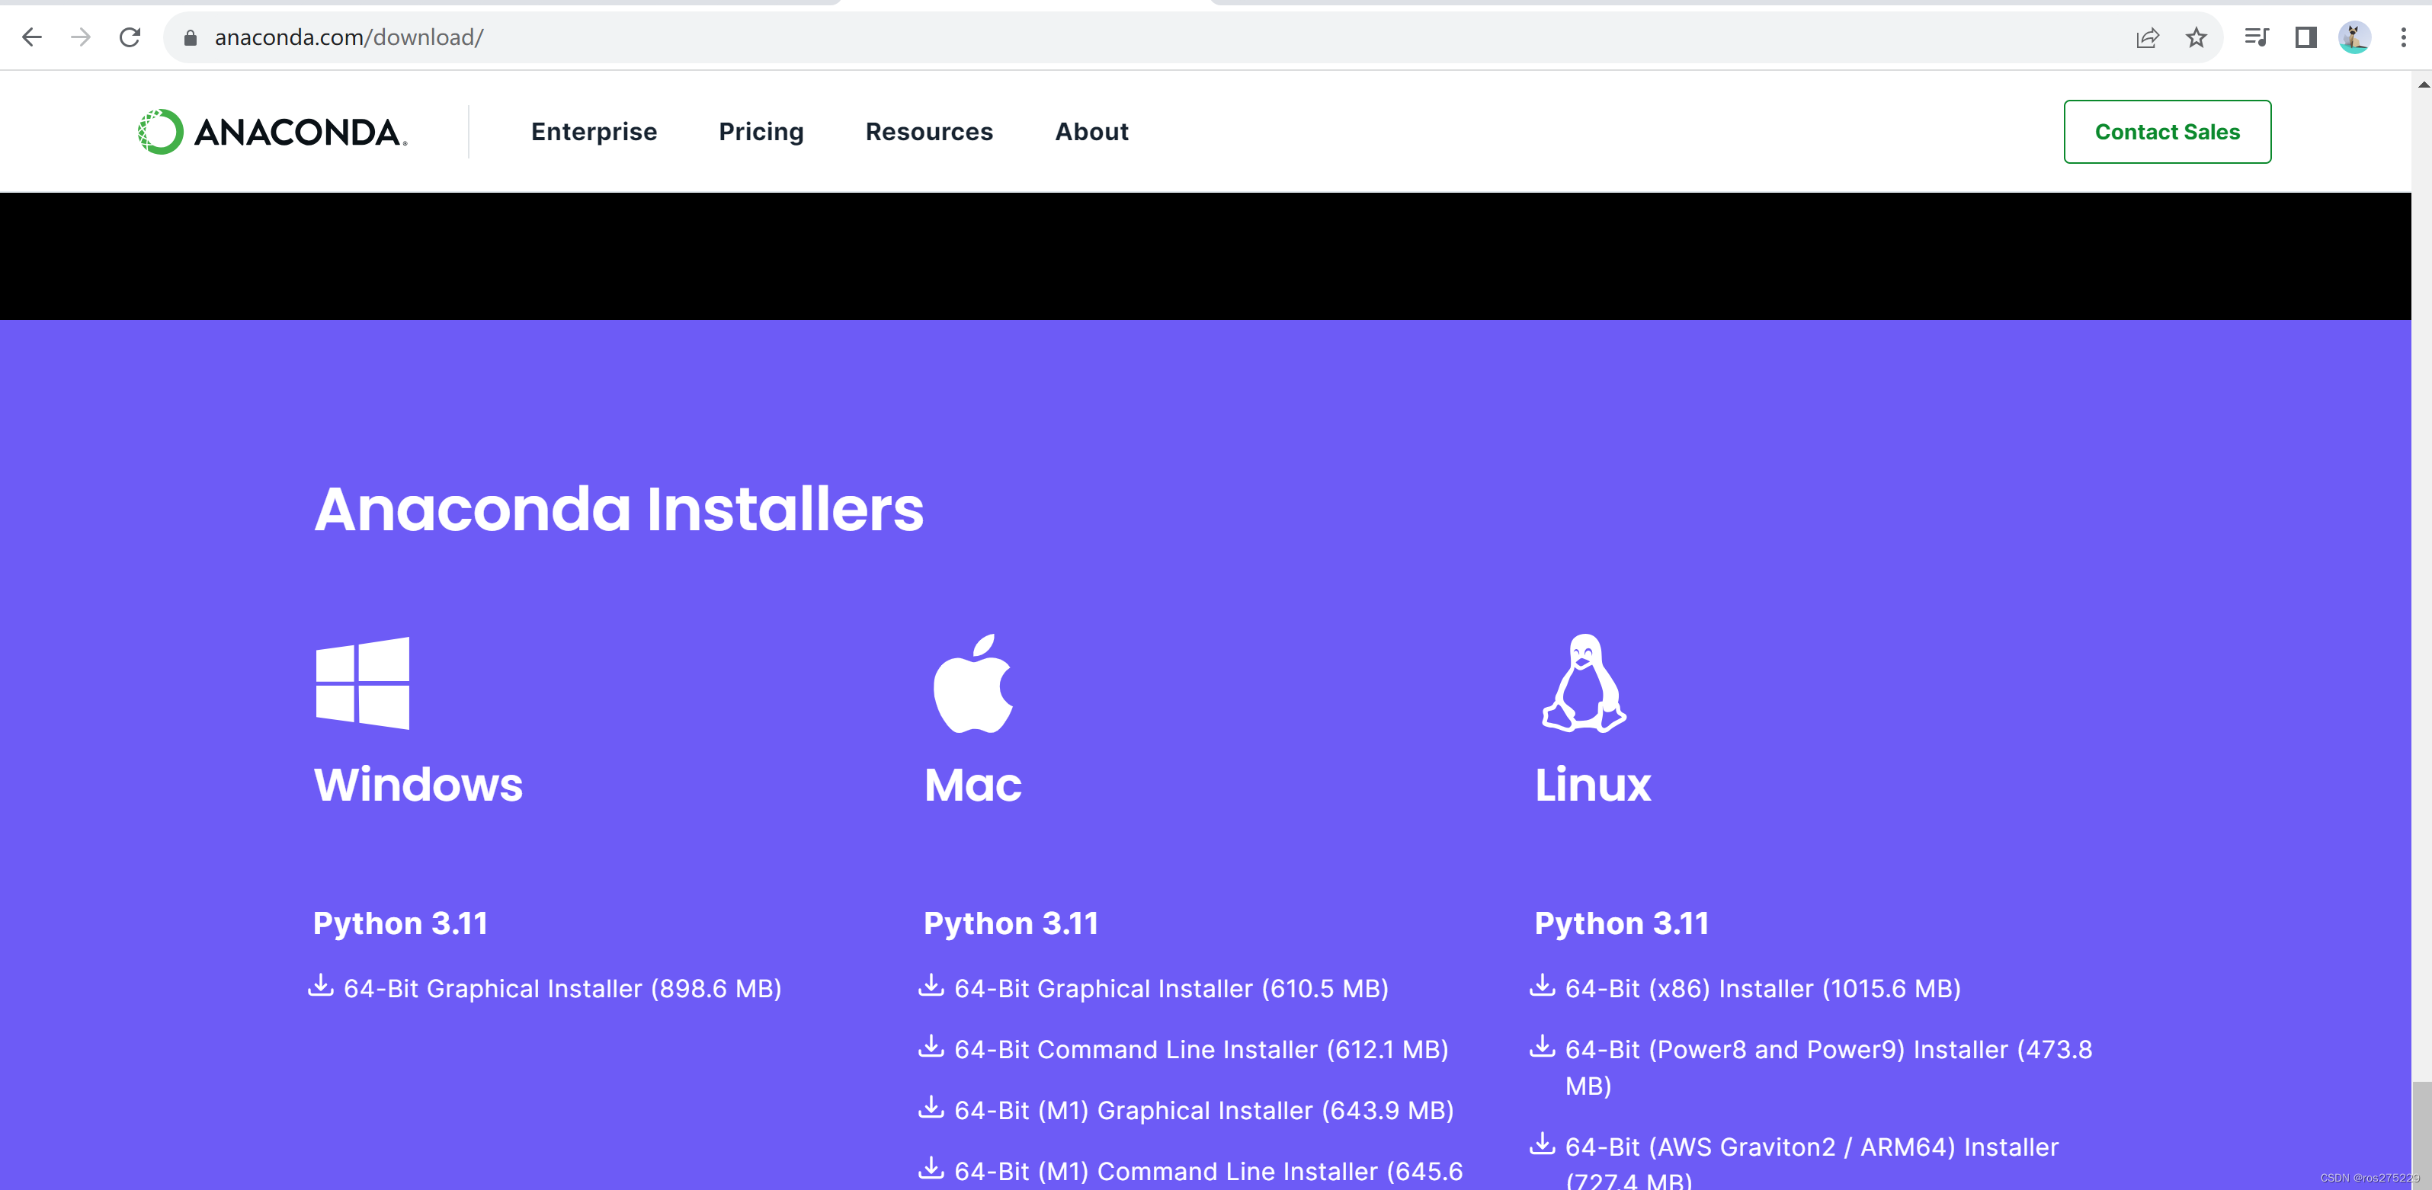This screenshot has height=1190, width=2432.
Task: Bookmark this page with the star icon
Action: [2196, 38]
